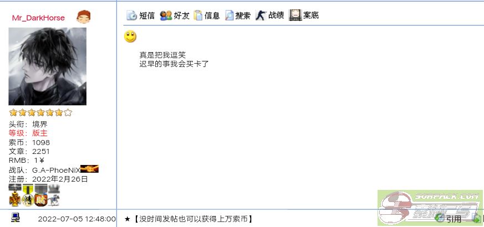Click the dark-haired anime avatar image
Image resolution: width=484 pixels, height=227 pixels.
[47, 66]
